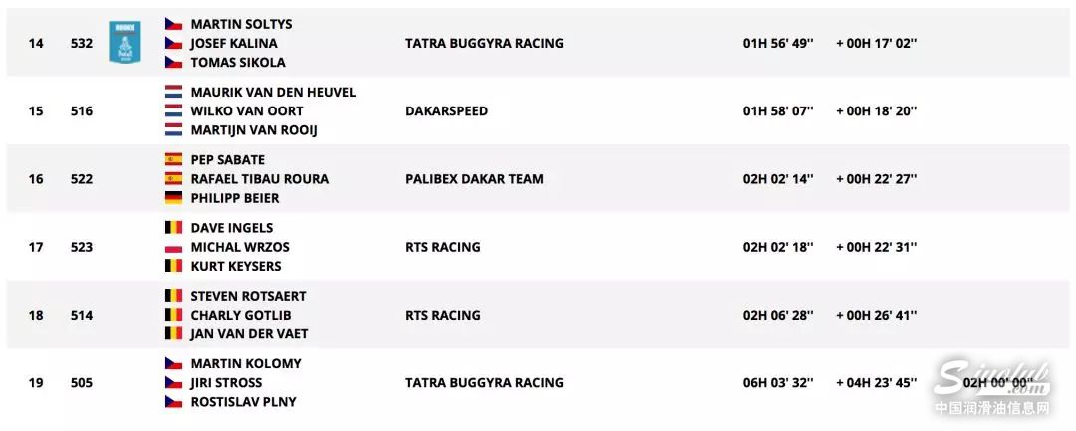Click the Belgian flag beside Charly Gotlib
The height and width of the screenshot is (431, 1076).
[x=173, y=315]
